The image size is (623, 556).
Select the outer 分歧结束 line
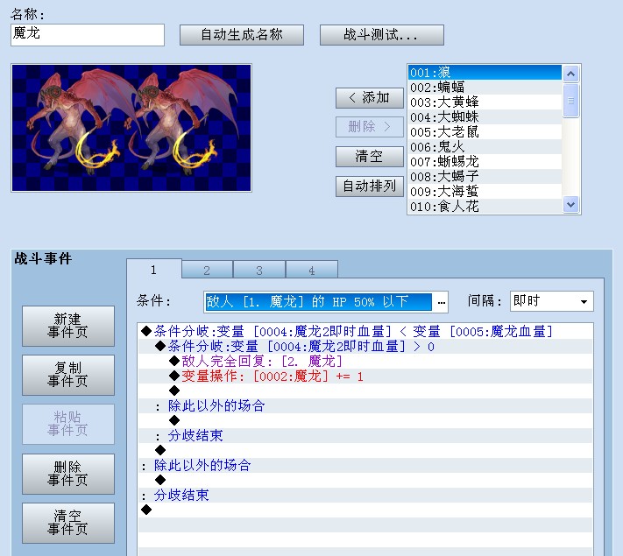pyautogui.click(x=365, y=496)
